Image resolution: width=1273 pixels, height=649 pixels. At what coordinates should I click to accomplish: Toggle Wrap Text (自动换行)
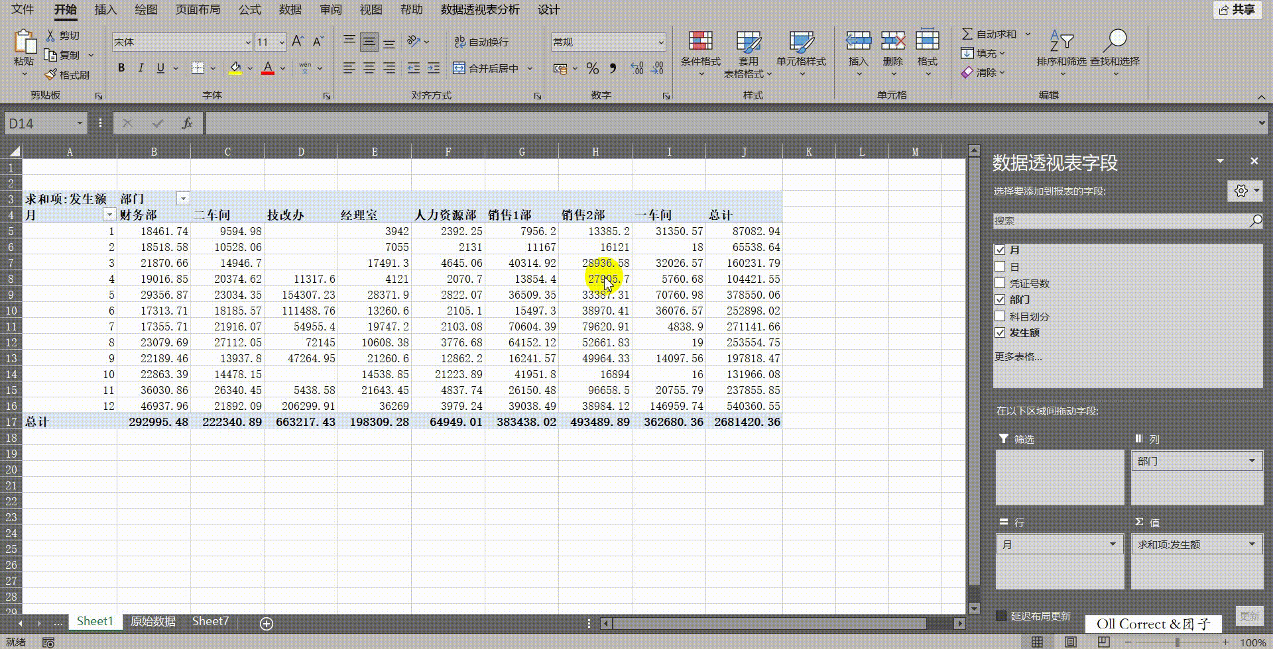point(481,42)
